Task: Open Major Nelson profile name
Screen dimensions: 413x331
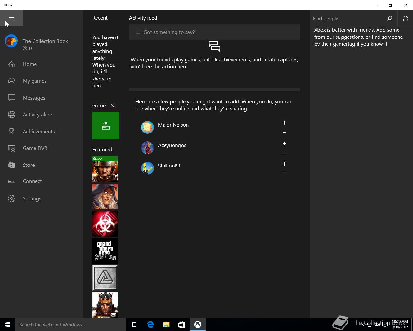Action: 173,125
